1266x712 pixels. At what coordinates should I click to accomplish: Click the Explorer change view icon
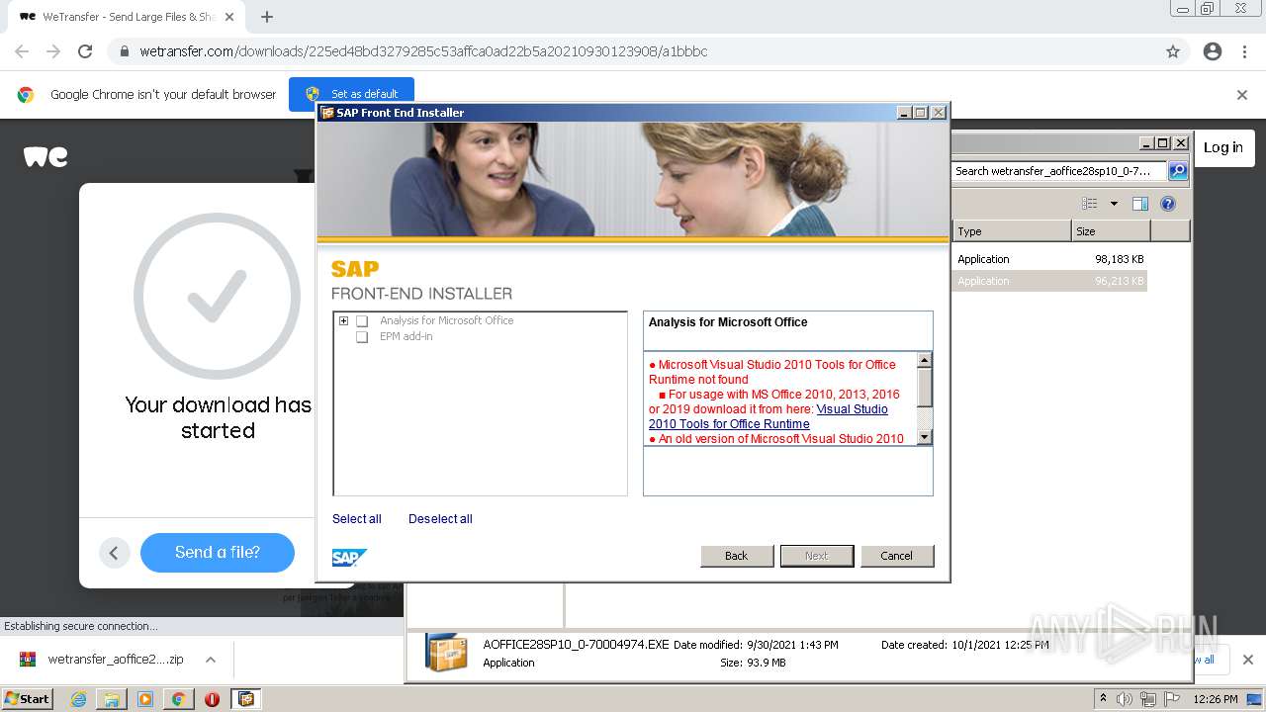[1090, 204]
